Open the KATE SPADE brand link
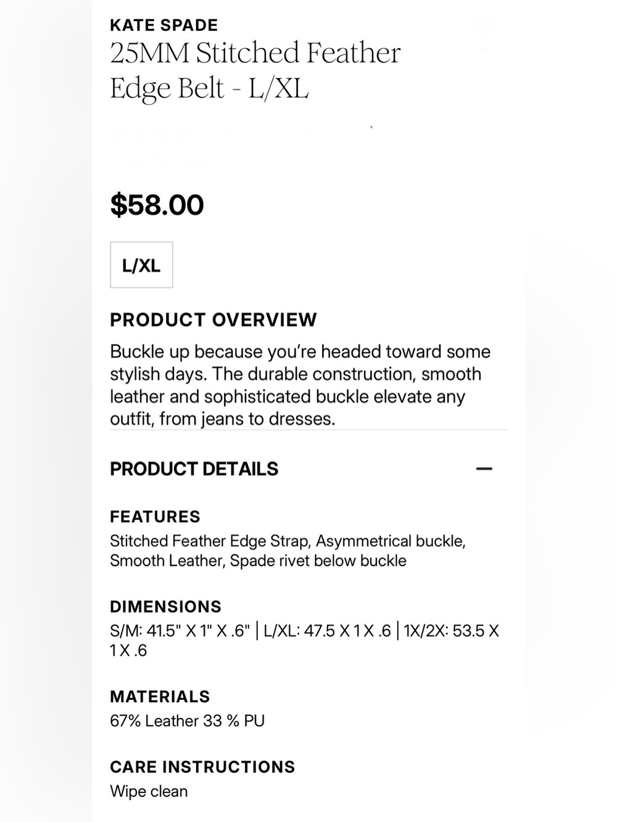The height and width of the screenshot is (822, 617). tap(164, 25)
